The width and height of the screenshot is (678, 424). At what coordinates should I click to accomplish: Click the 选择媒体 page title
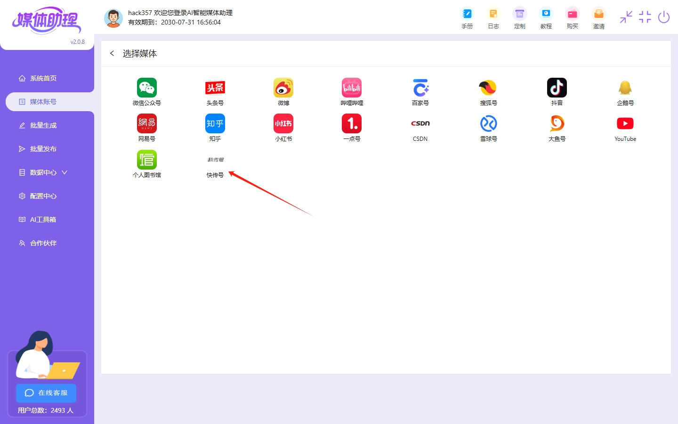pyautogui.click(x=140, y=54)
